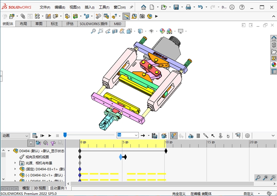Open the 插入(I) menu
277x196 pixels.
click(90, 7)
